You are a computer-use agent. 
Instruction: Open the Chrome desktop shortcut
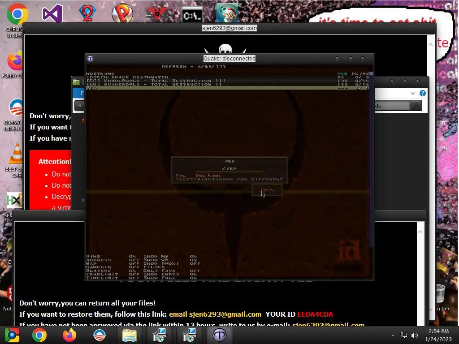[x=17, y=14]
